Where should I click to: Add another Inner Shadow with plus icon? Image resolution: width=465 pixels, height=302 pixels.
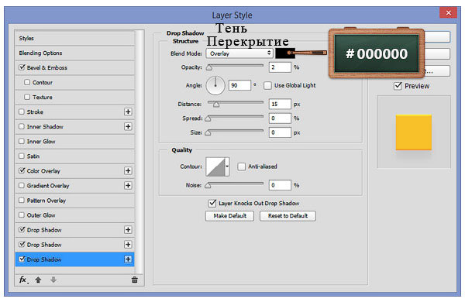(128, 126)
